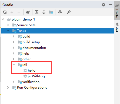The height and width of the screenshot is (104, 120).
Task: Click the Run Configurations folder icon
Action: click(x=14, y=88)
